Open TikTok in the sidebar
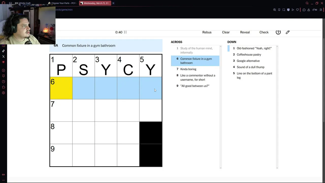Screen dimensions: 325x183 pyautogui.click(x=3, y=51)
